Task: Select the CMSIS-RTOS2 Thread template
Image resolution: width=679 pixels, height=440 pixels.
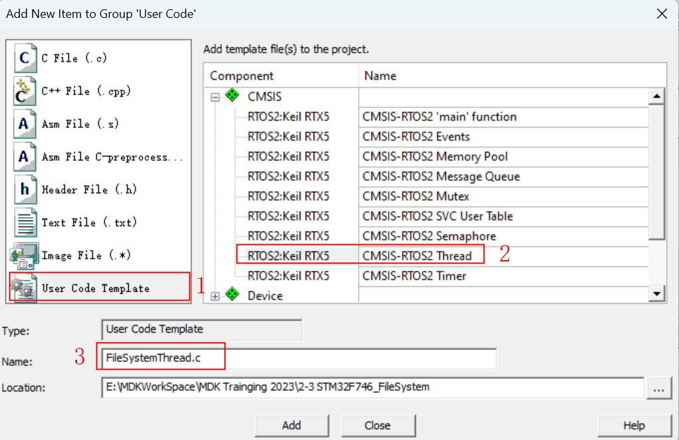Action: pyautogui.click(x=417, y=256)
